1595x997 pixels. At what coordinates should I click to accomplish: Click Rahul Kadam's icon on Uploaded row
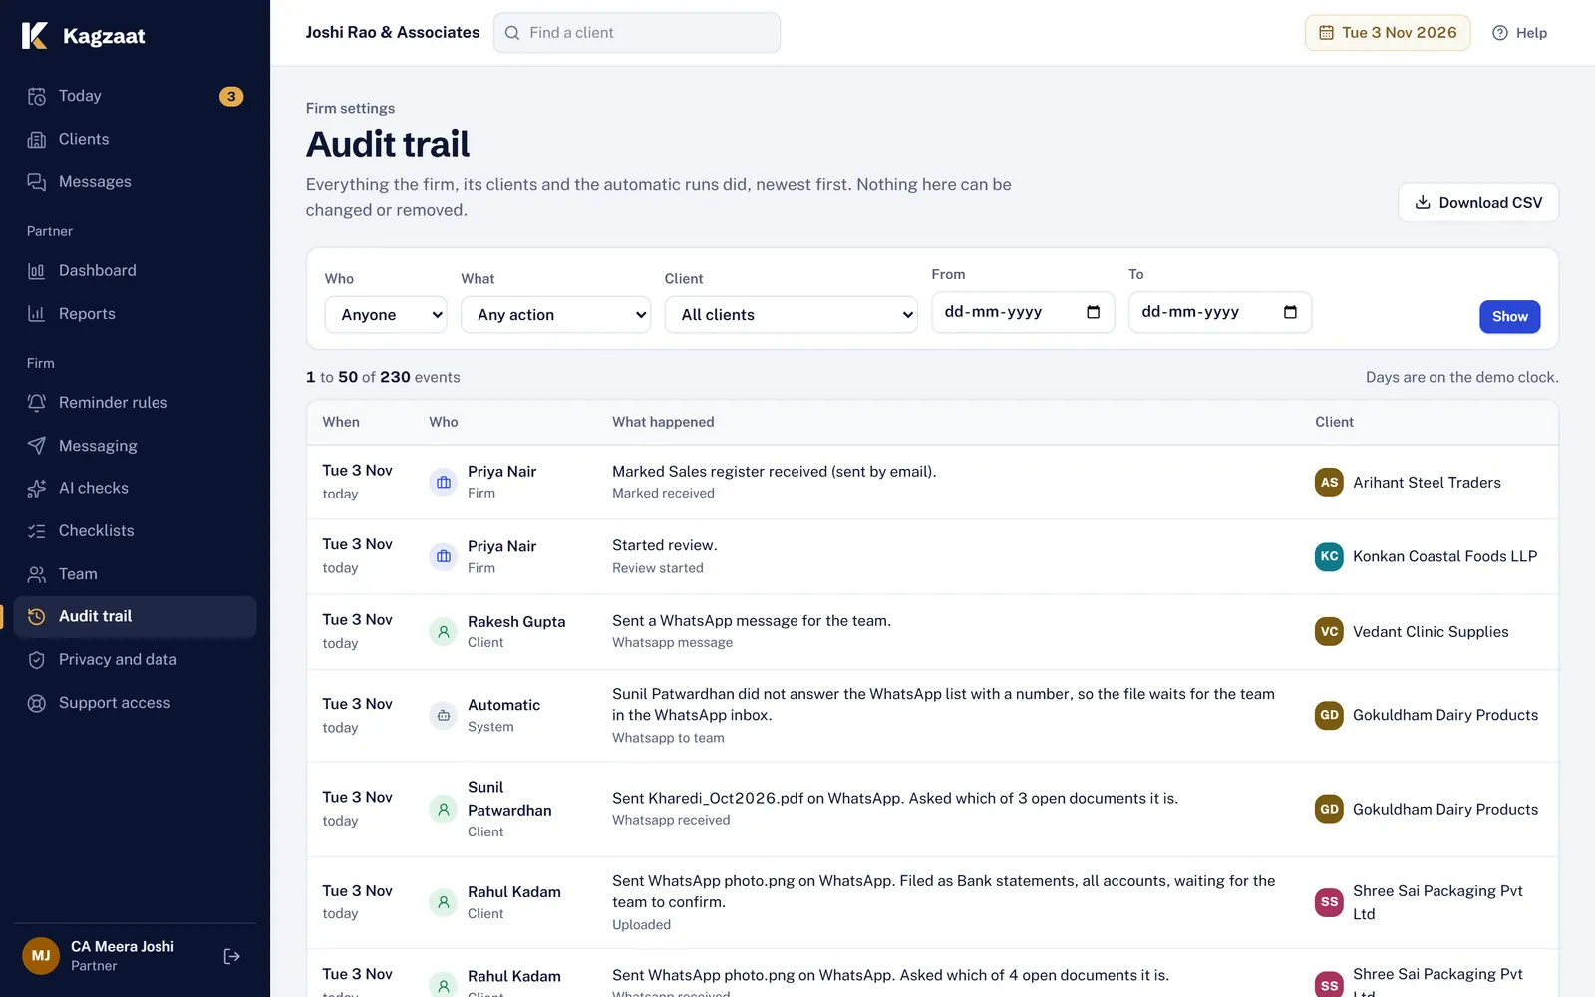pos(444,902)
